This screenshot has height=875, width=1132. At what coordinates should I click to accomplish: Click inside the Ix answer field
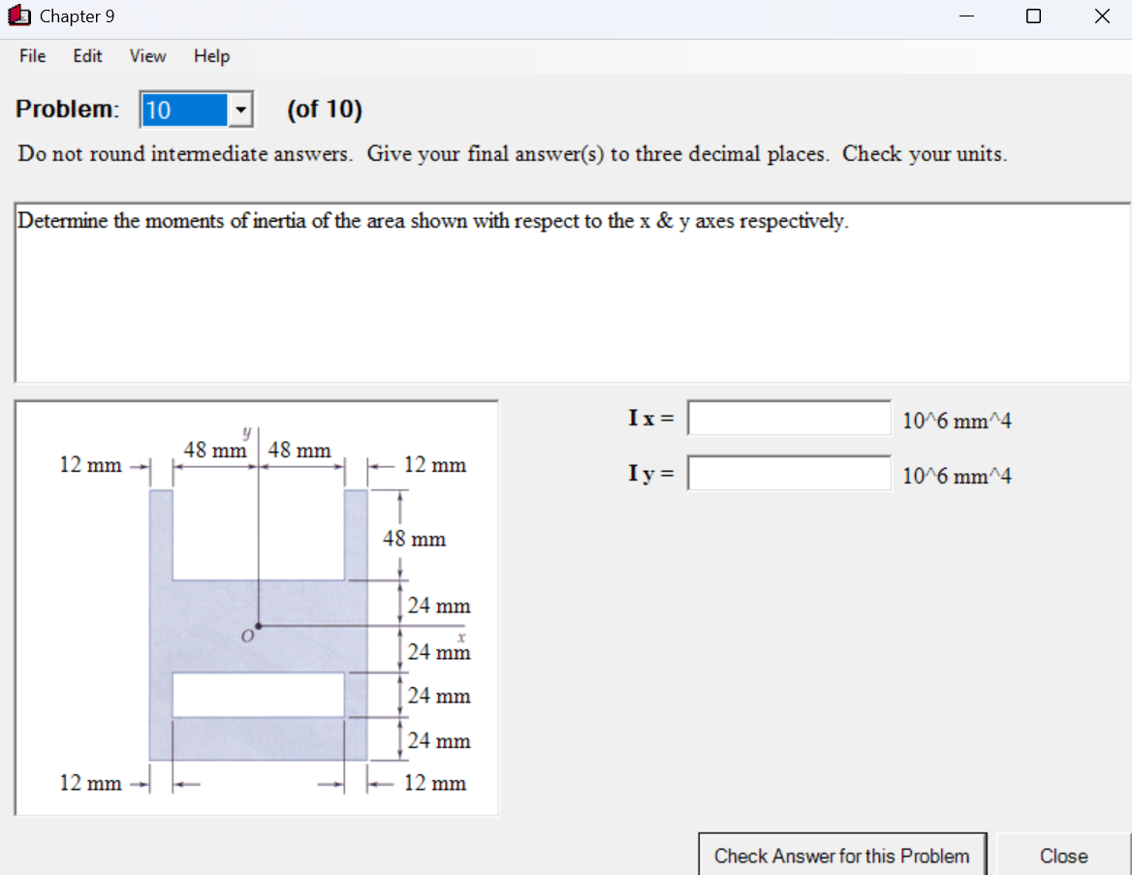[x=788, y=418]
